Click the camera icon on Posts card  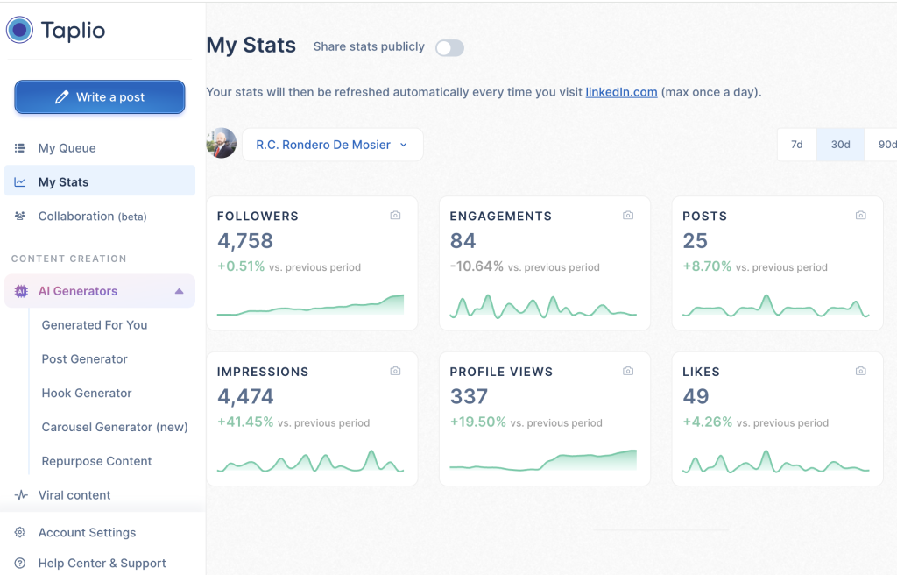coord(861,216)
